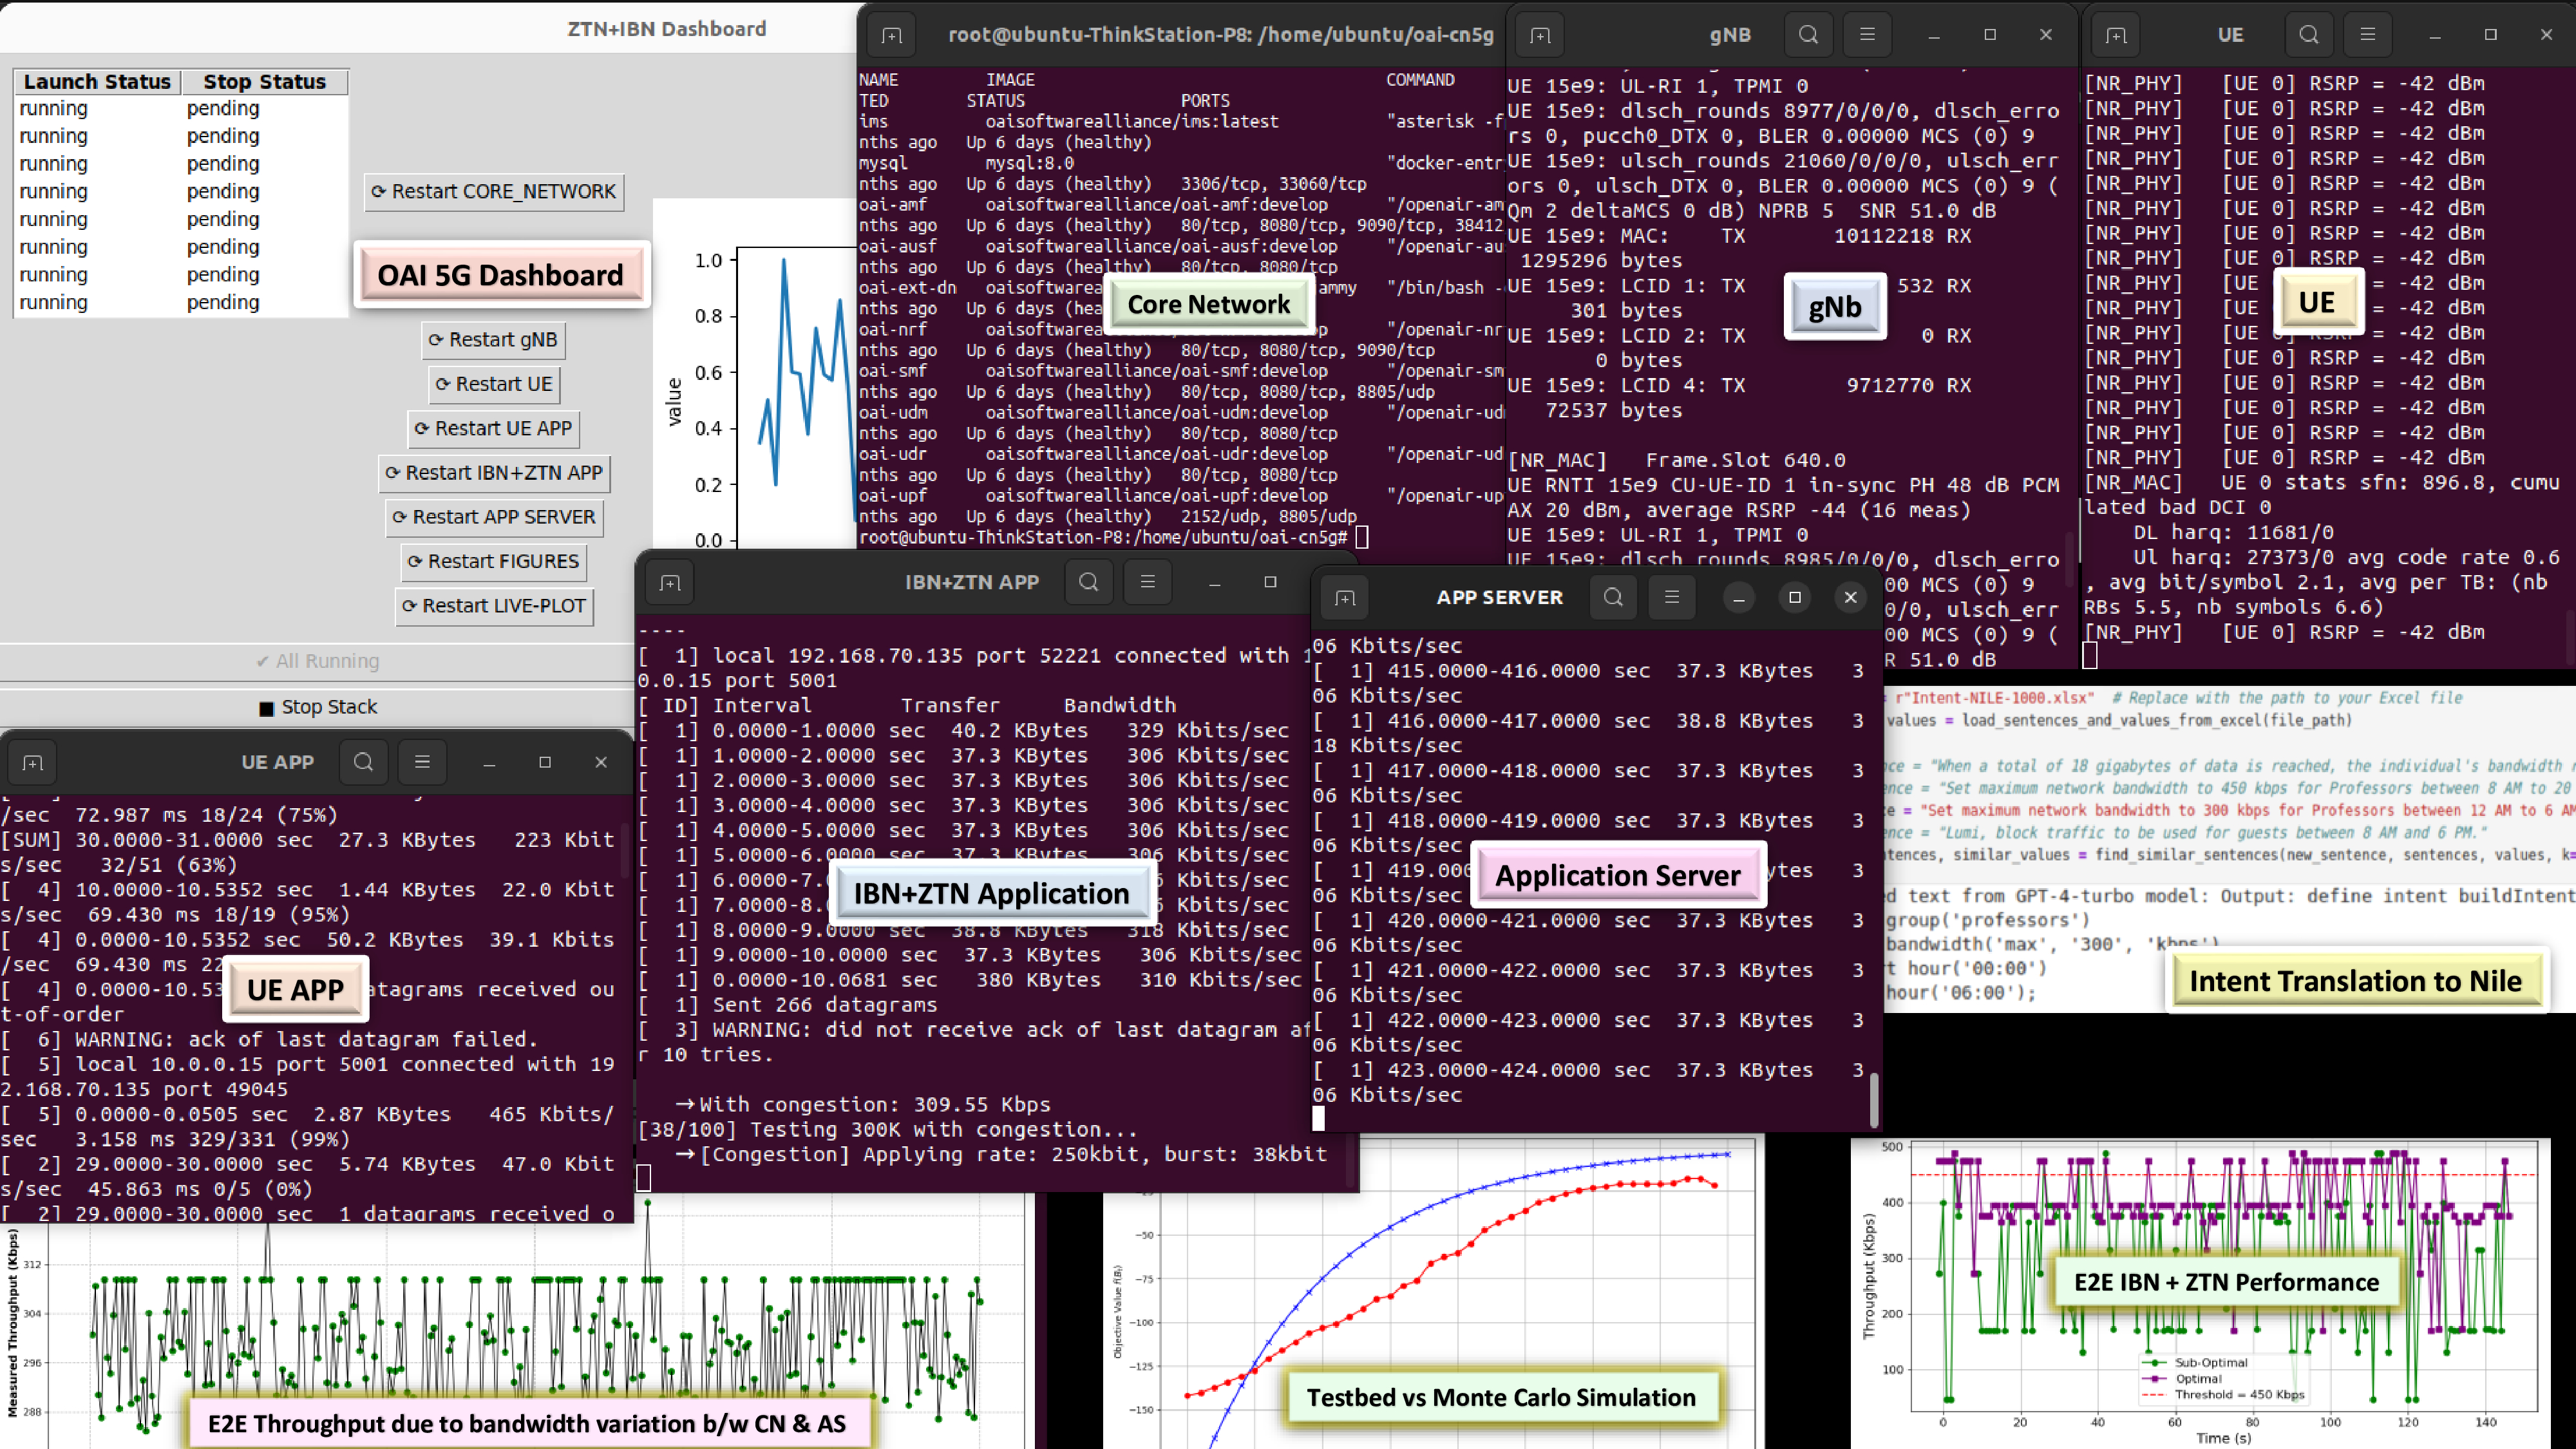
Task: Click search icon in UE APP terminal
Action: (x=363, y=762)
